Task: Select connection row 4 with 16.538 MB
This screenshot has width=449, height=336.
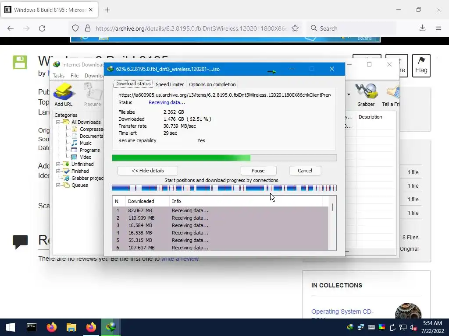Action: 221,233
